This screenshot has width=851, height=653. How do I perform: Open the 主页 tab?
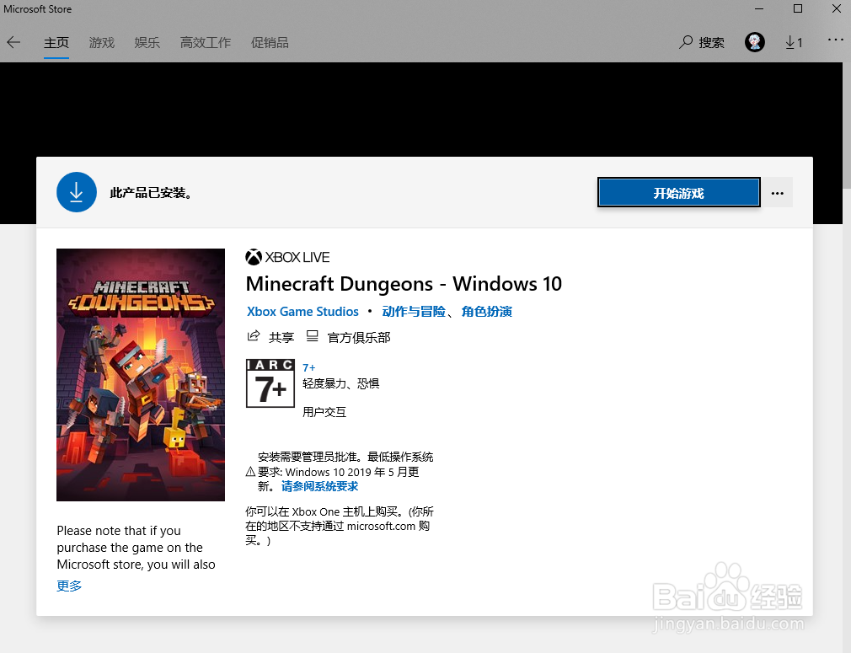pyautogui.click(x=56, y=42)
